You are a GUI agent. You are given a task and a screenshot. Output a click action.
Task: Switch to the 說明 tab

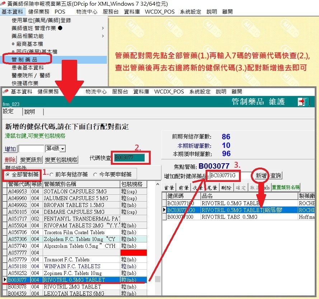pyautogui.click(x=29, y=112)
